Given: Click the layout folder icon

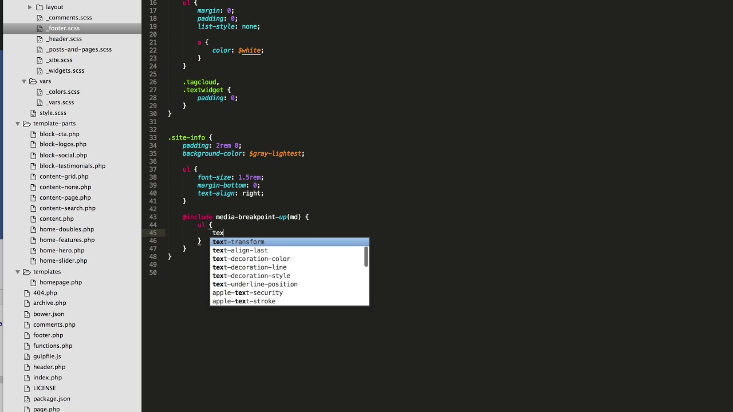Looking at the screenshot, I should tap(40, 7).
